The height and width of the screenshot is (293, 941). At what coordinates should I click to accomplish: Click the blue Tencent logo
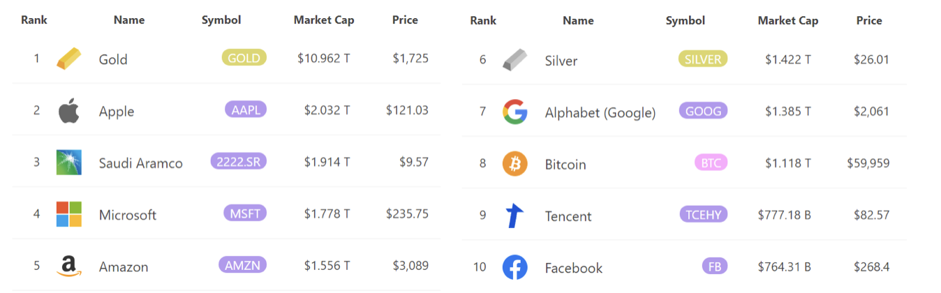click(x=515, y=216)
